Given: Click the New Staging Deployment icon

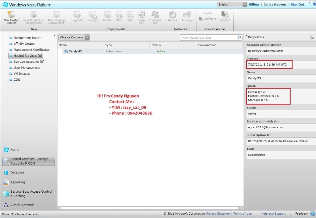Looking at the screenshot, I should [57, 15].
